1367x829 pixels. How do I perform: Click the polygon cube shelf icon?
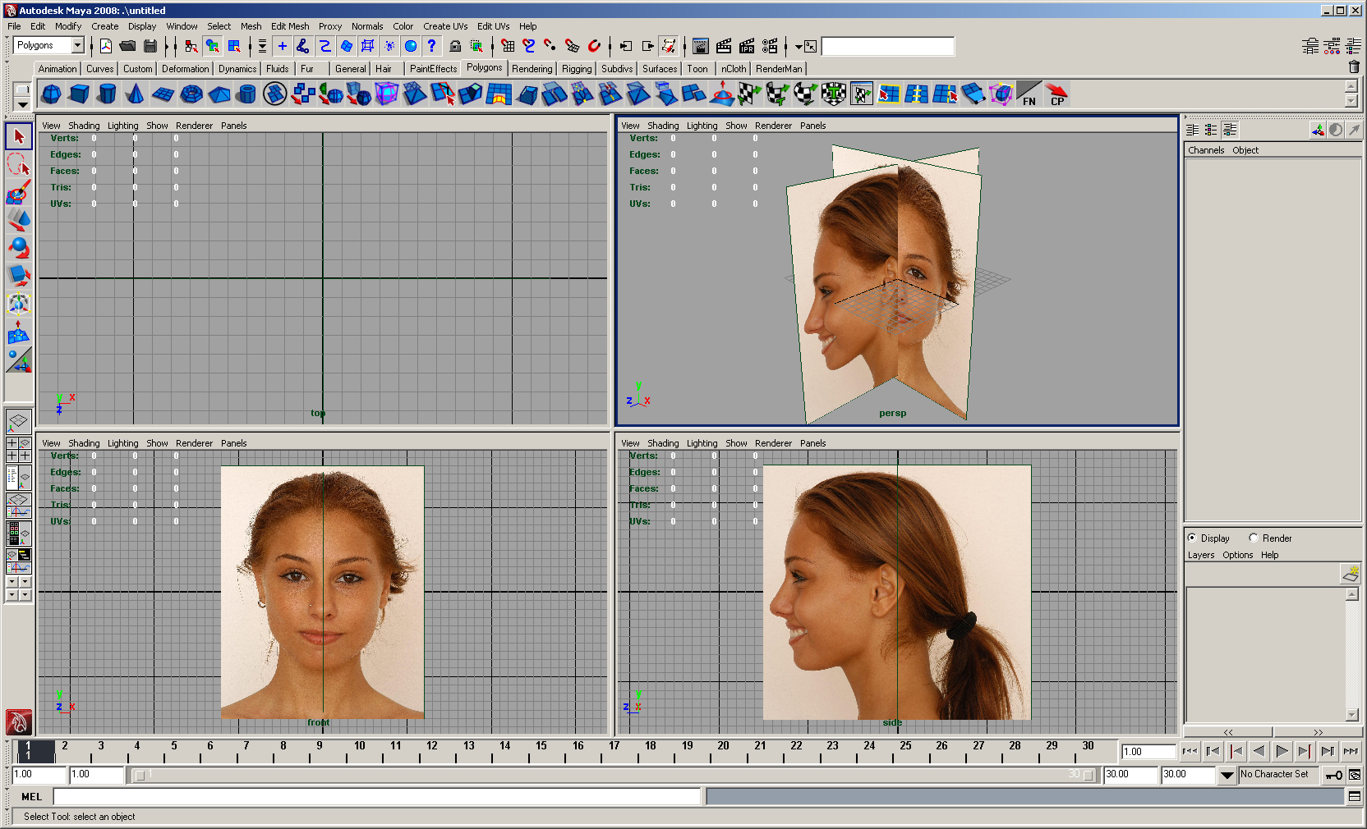[79, 94]
